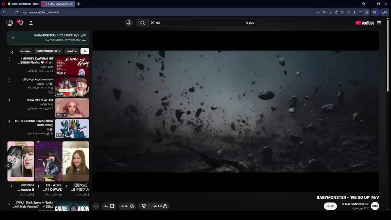Open the YouTube account avatar menu
Viewport: 391px width, 220px height.
tap(9, 23)
